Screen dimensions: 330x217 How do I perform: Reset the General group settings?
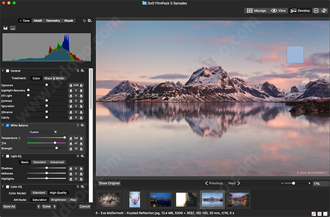point(78,71)
